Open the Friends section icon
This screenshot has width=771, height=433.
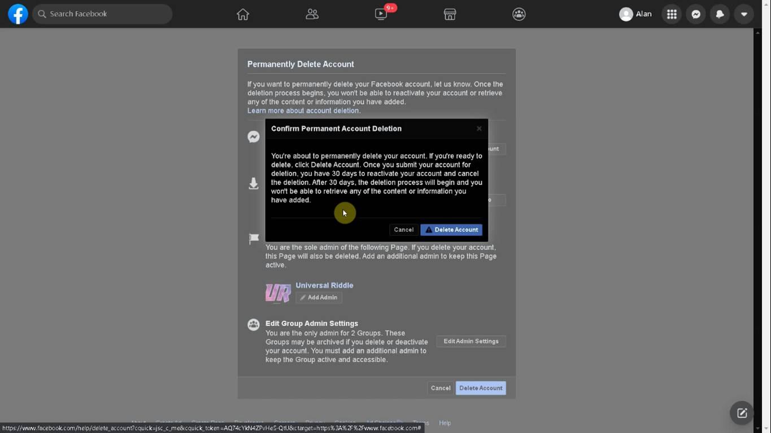pos(312,14)
